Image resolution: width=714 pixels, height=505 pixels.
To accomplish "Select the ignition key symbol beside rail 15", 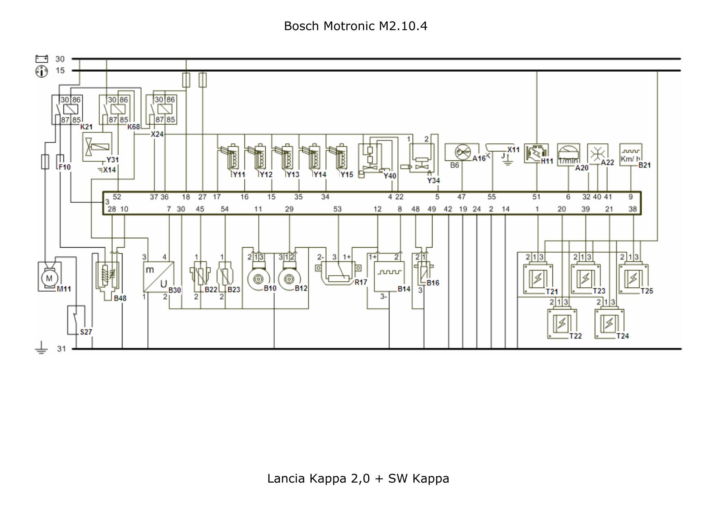I will pos(41,72).
